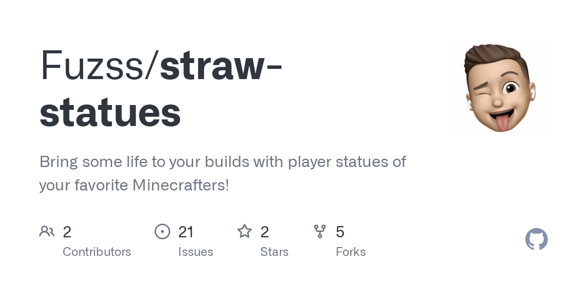Click the word Minecrafters! in the description

point(181,186)
